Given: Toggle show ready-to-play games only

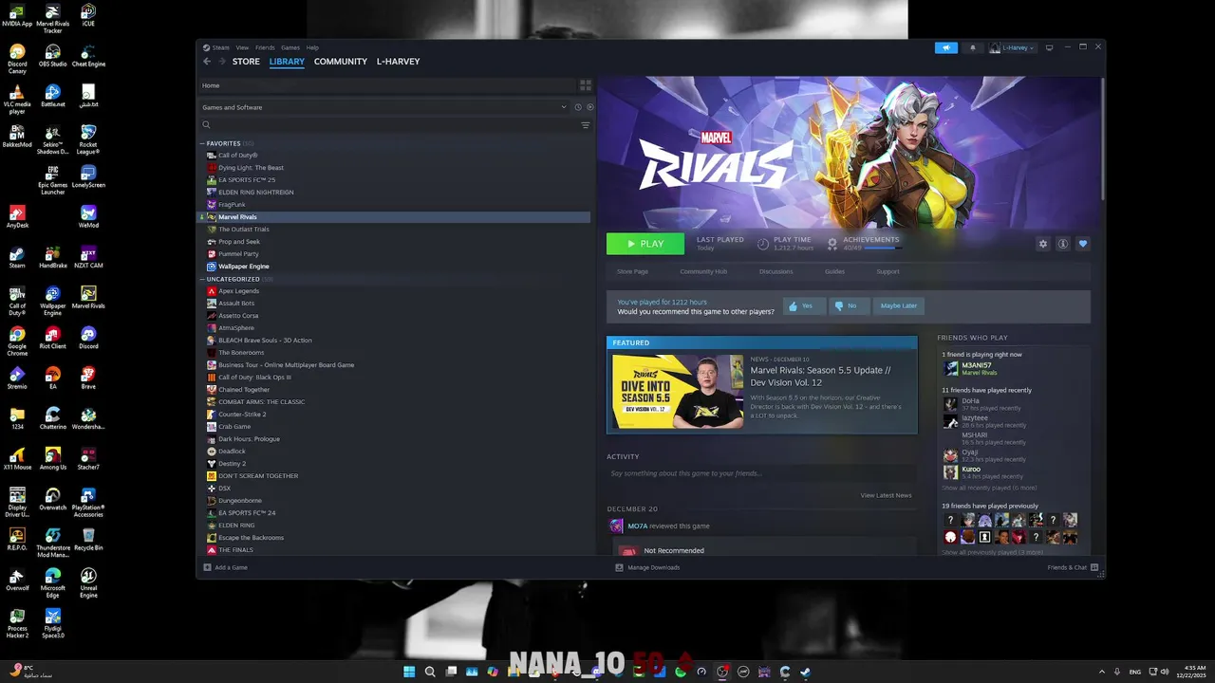Looking at the screenshot, I should [589, 107].
